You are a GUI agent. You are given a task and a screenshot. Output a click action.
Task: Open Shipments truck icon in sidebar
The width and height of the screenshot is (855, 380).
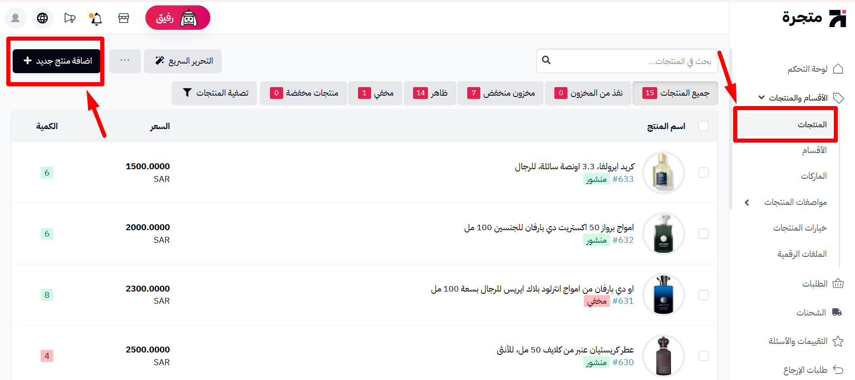coord(837,312)
